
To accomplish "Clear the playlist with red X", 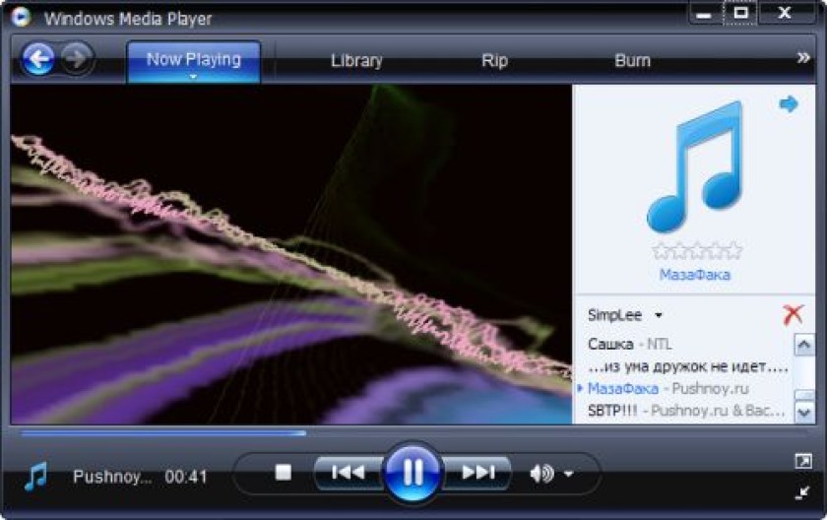I will tap(793, 315).
